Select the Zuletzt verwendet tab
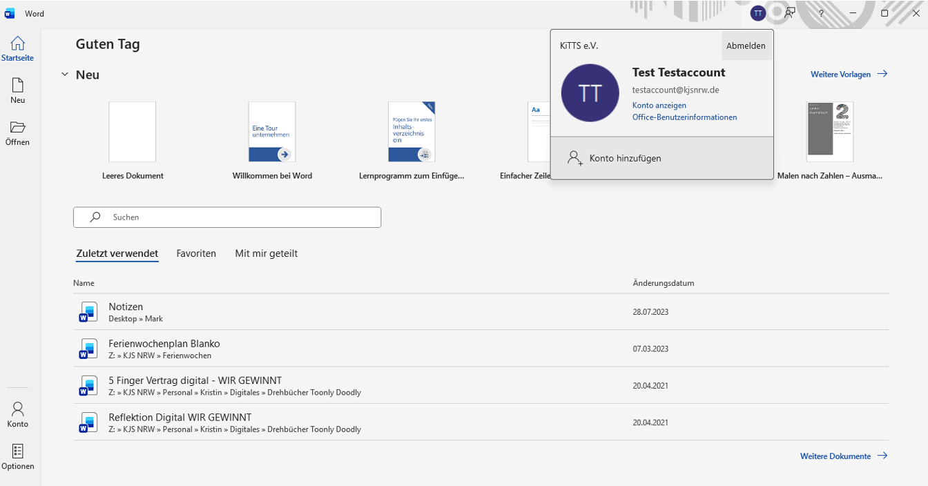 click(x=117, y=253)
